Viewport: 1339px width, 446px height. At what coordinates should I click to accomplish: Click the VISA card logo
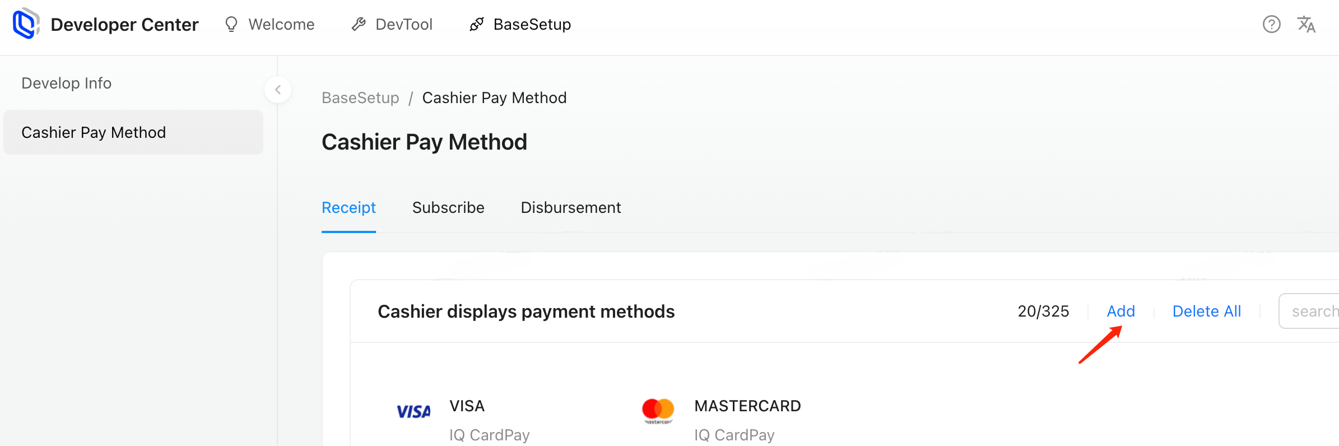413,412
